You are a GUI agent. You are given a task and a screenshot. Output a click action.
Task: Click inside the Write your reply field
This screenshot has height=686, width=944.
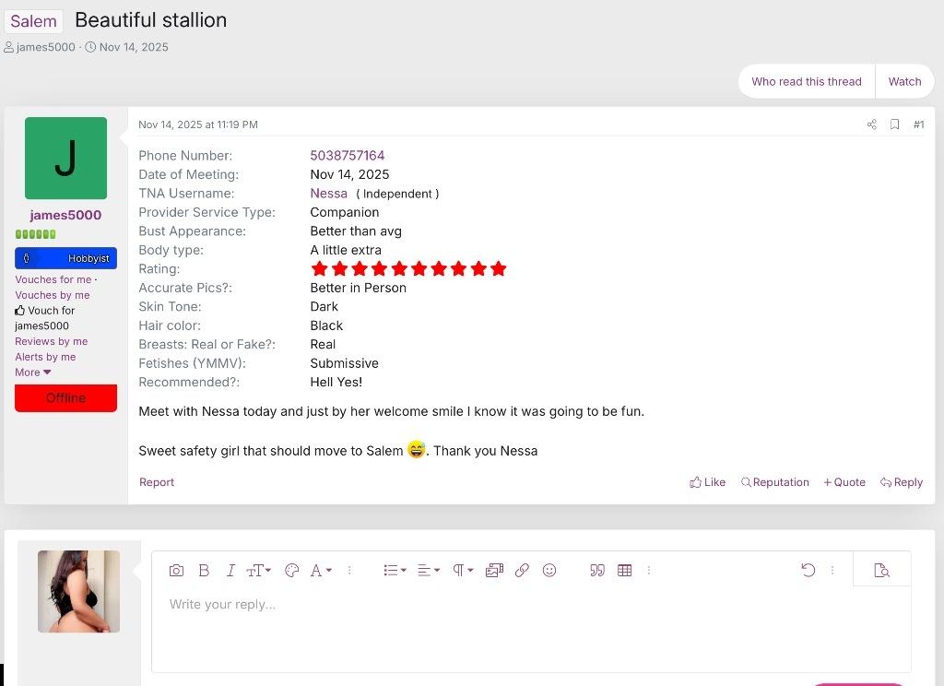(530, 627)
